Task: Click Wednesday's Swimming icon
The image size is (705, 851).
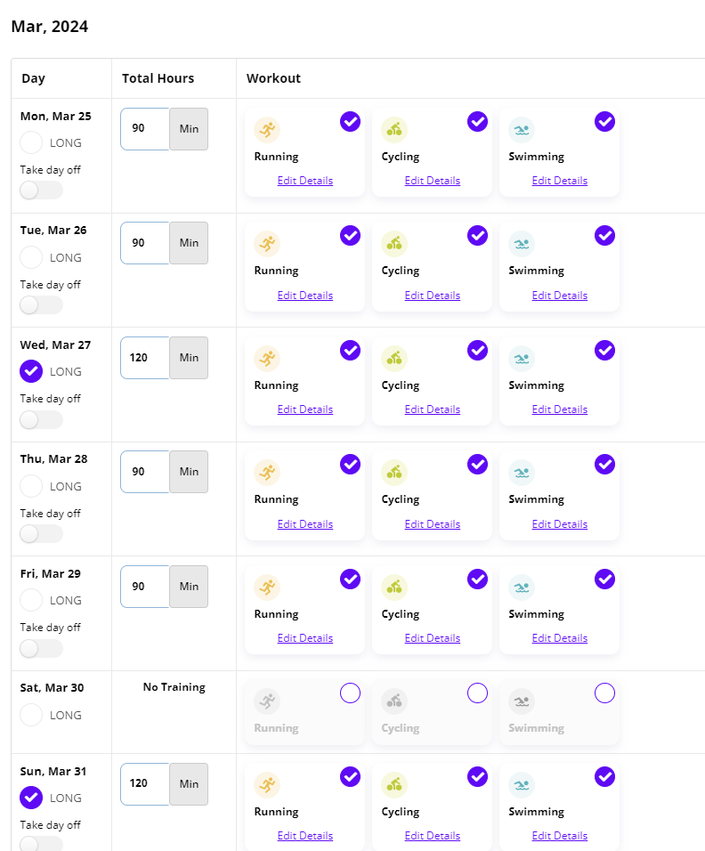Action: (x=522, y=359)
